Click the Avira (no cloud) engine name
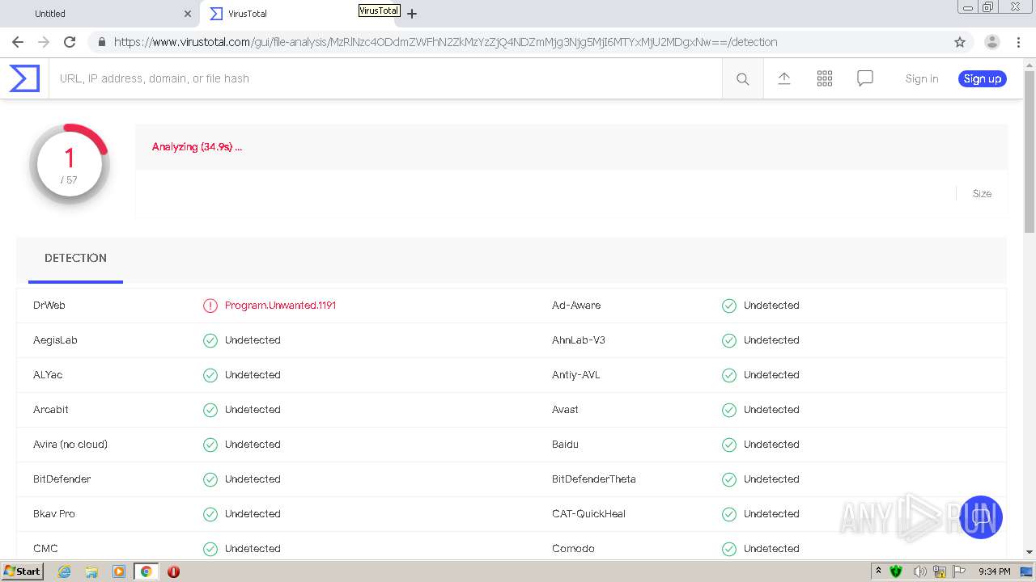 pos(70,445)
